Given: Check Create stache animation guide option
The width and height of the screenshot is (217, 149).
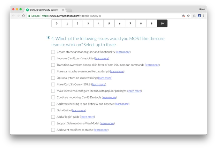Looking at the screenshot, I should tap(53, 52).
